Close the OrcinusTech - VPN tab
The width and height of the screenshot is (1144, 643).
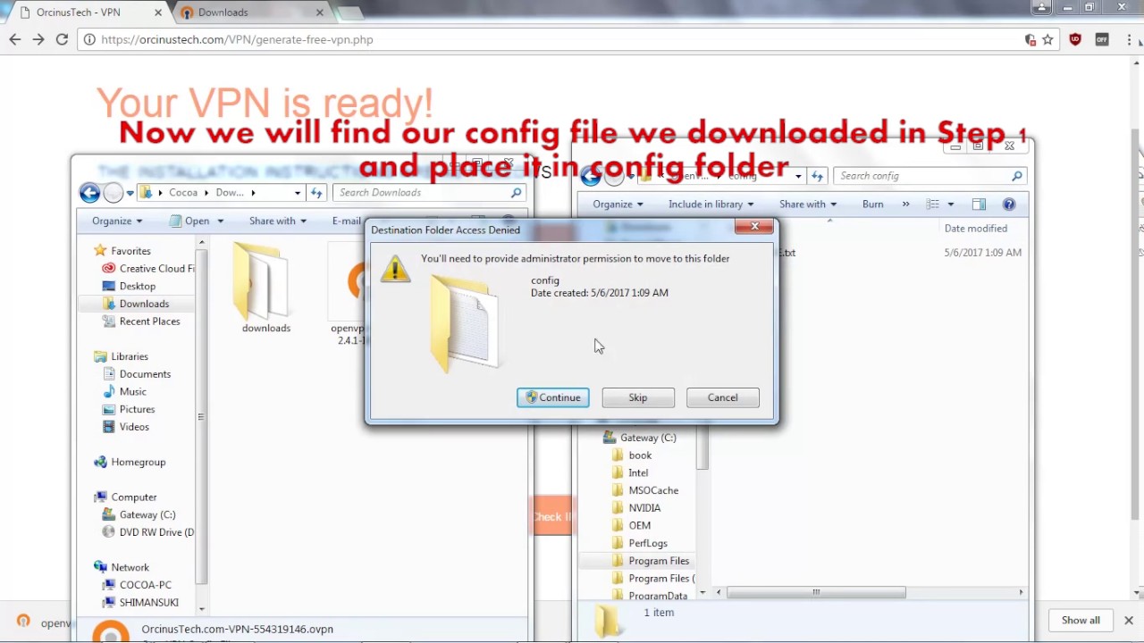coord(159,13)
